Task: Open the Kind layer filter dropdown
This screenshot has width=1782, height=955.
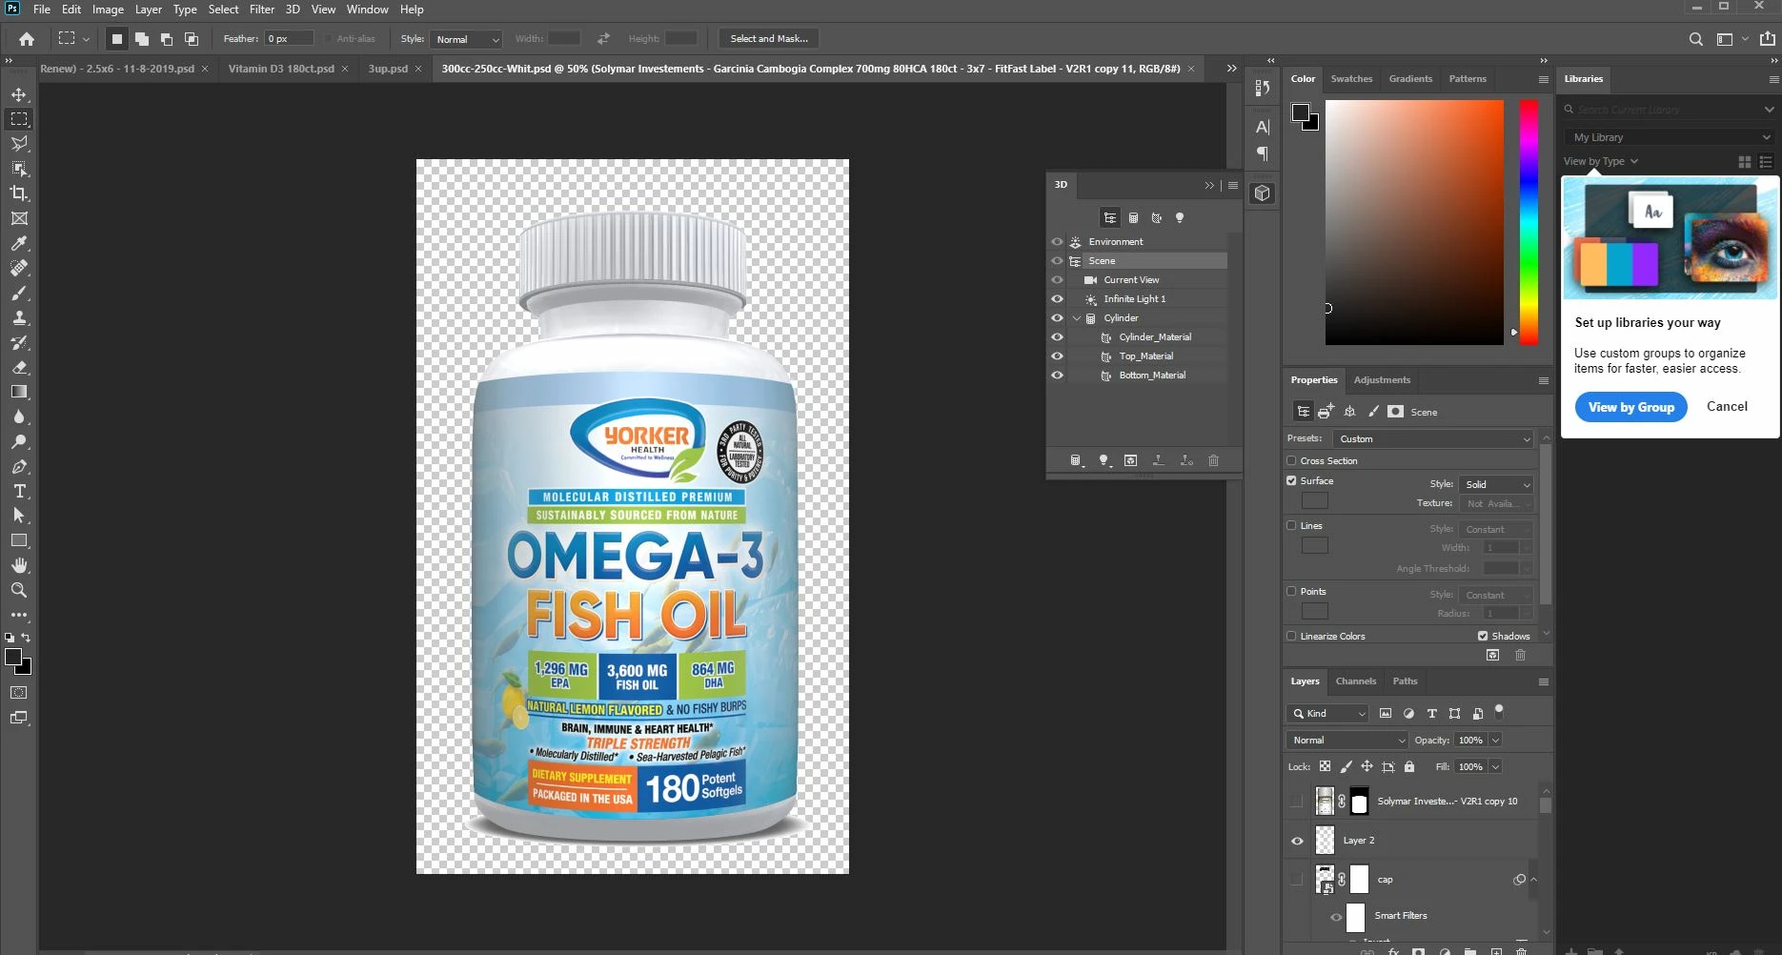Action: tap(1327, 713)
